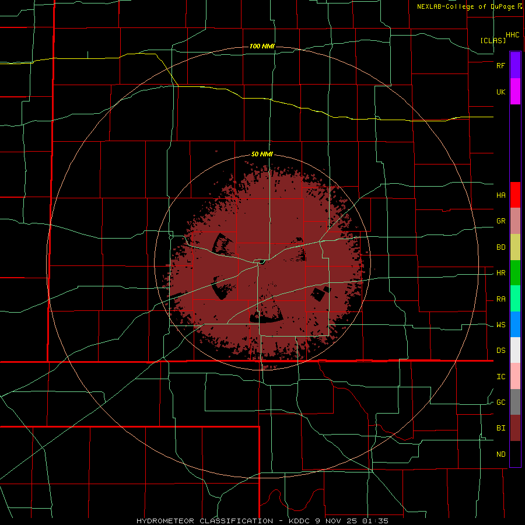Viewport: 525px width, 525px height.
Task: Click the IC legend label
Action: tap(501, 377)
